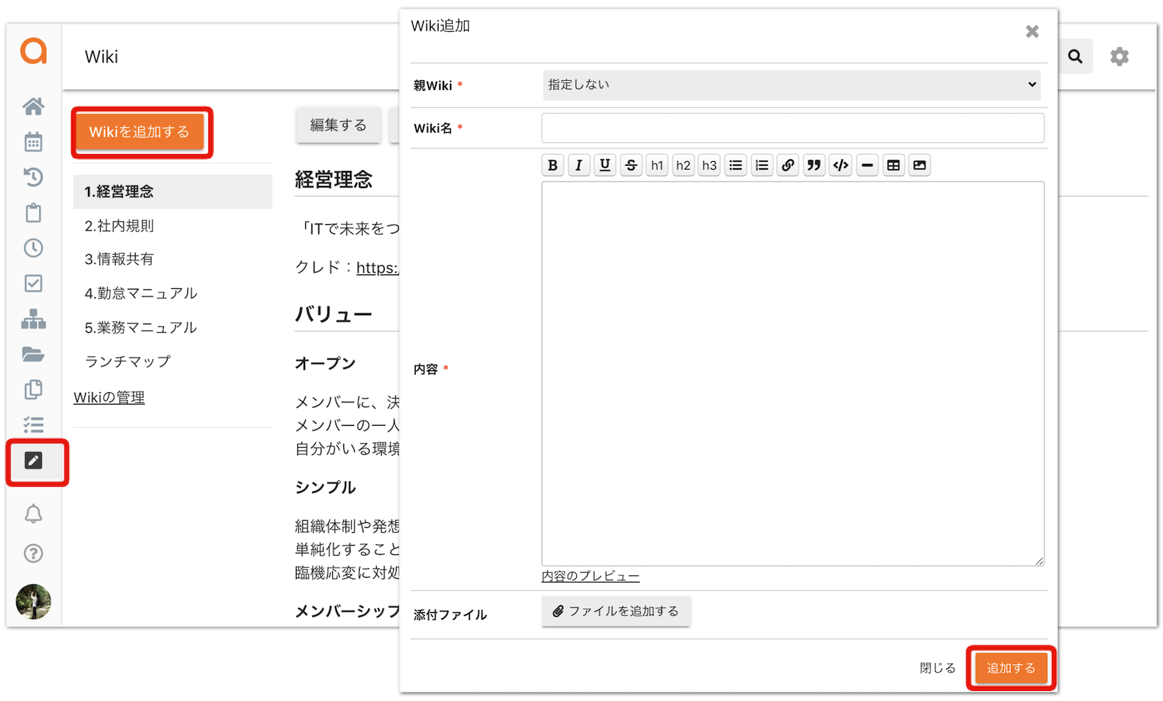
Task: Open the user profile avatar
Action: (33, 602)
